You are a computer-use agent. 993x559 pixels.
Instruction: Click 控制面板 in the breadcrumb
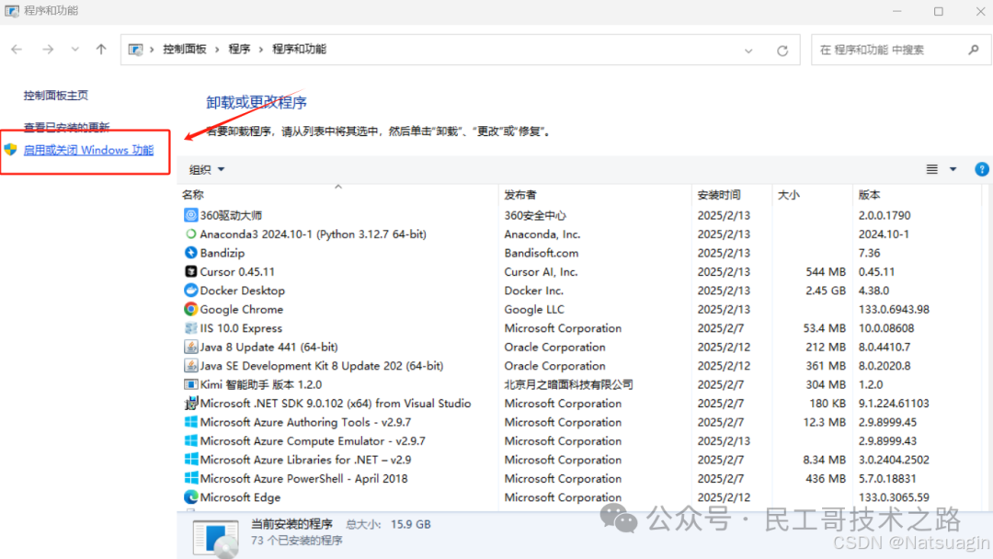pos(184,50)
